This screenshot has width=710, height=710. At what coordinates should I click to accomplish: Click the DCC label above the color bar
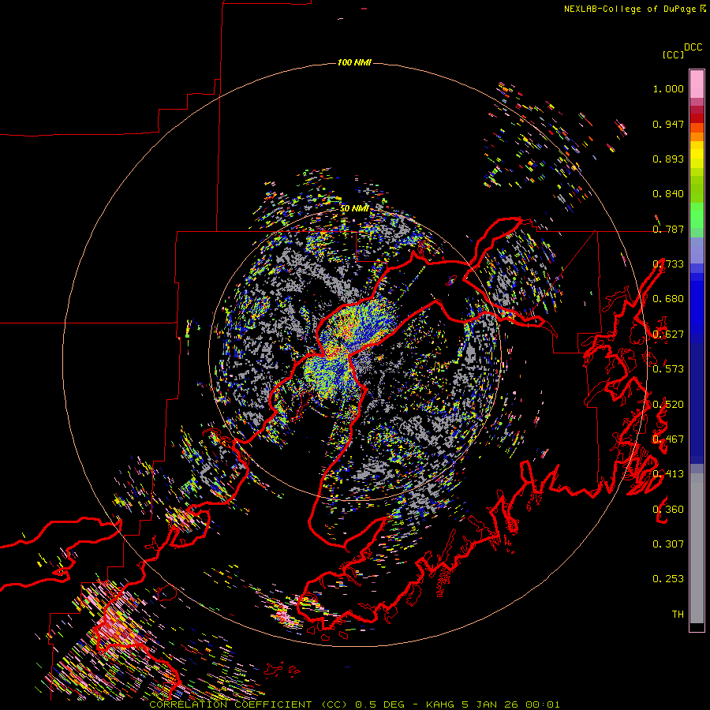click(x=693, y=47)
